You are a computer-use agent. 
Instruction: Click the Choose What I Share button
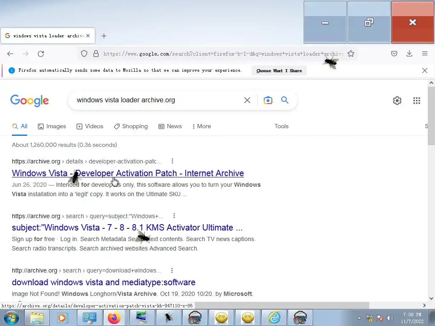tap(279, 71)
